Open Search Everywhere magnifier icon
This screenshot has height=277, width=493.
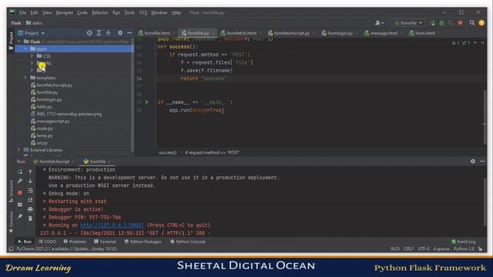[x=472, y=23]
